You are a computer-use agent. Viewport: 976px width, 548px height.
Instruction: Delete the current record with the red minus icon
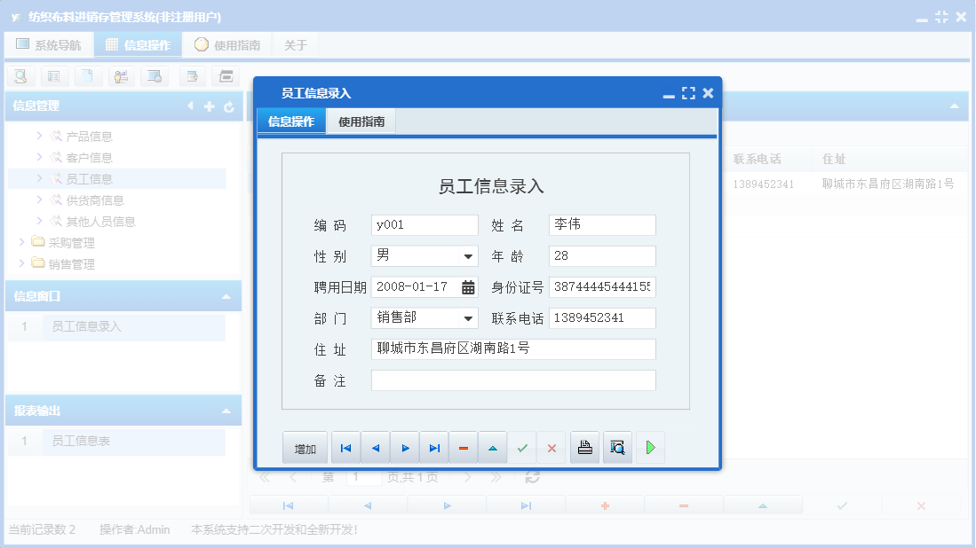point(463,448)
